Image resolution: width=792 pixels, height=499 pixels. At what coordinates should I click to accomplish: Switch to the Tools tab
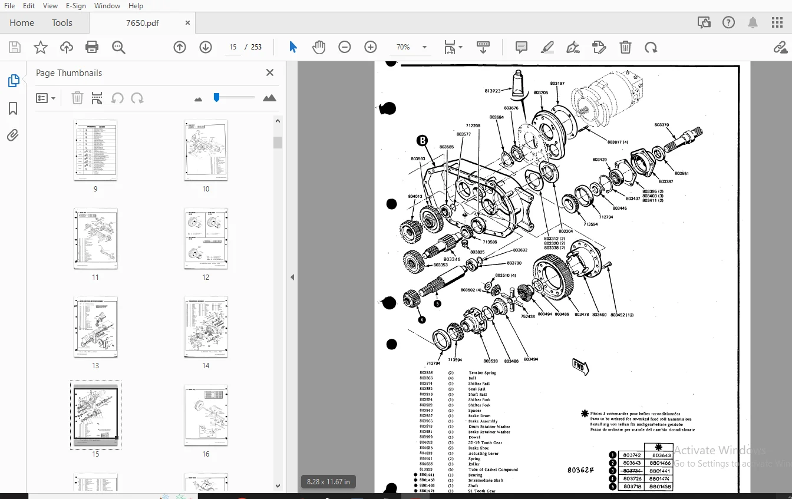(x=62, y=23)
